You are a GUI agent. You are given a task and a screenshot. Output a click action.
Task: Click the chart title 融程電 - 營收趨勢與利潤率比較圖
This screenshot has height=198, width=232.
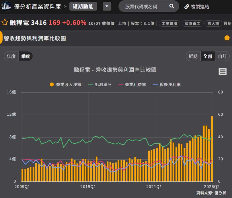coord(115,70)
